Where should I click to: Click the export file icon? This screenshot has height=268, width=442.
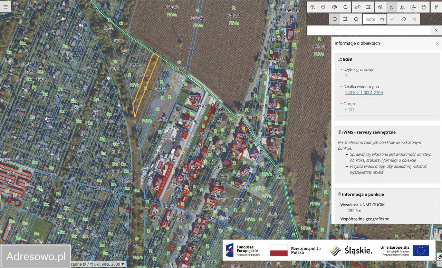[413, 7]
